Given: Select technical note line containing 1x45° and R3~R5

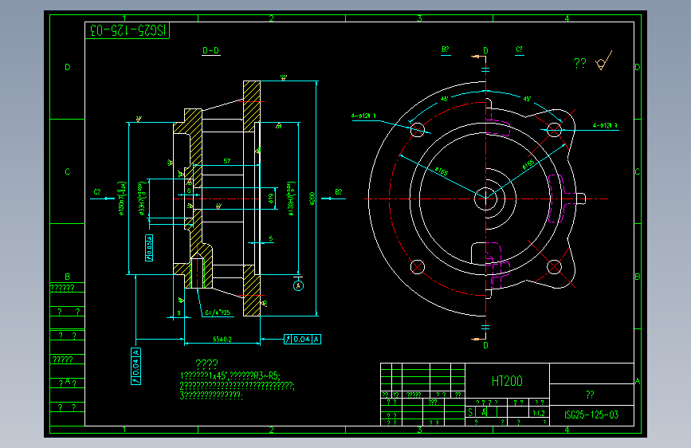Looking at the screenshot, I should pos(230,375).
